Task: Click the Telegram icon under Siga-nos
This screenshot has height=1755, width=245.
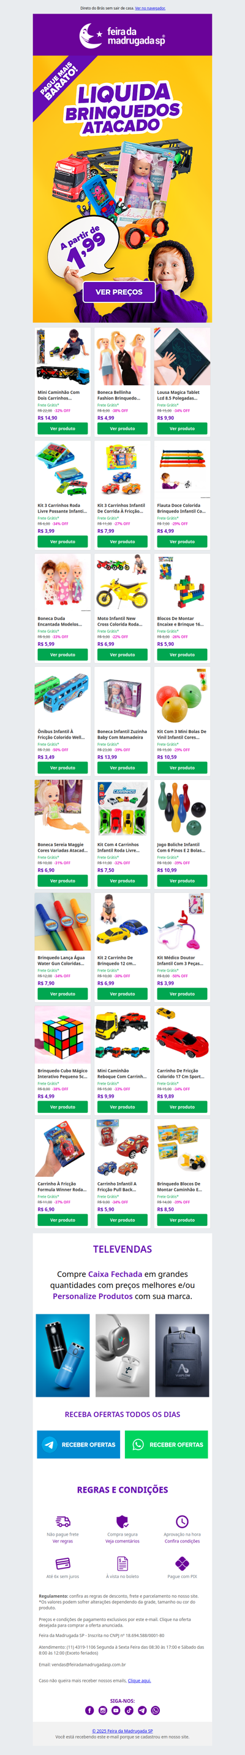Action: (x=142, y=1710)
